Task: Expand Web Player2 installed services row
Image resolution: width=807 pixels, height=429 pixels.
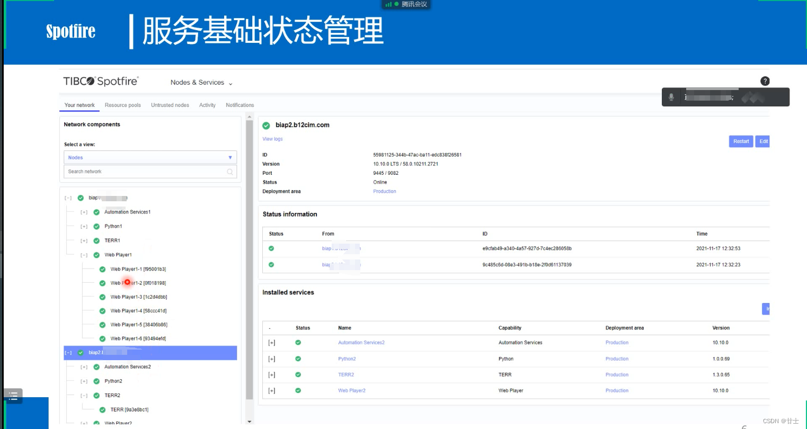Action: pos(272,391)
